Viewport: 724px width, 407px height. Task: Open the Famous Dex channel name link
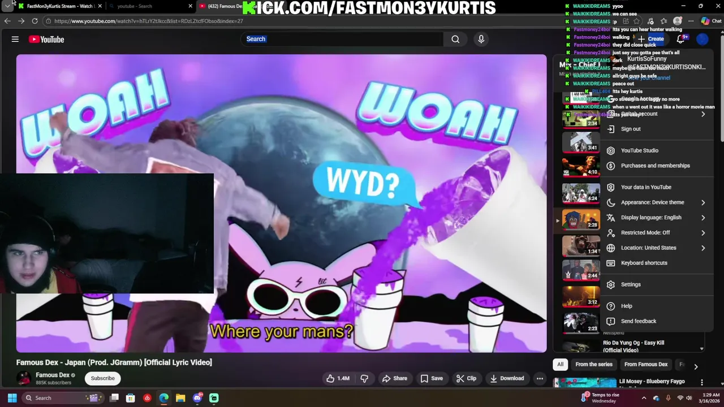pos(53,375)
